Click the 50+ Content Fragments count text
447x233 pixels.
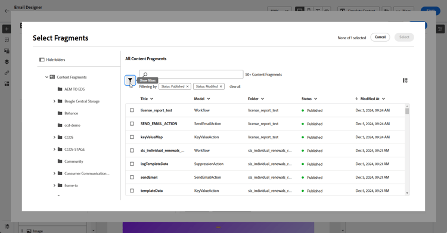coord(263,74)
